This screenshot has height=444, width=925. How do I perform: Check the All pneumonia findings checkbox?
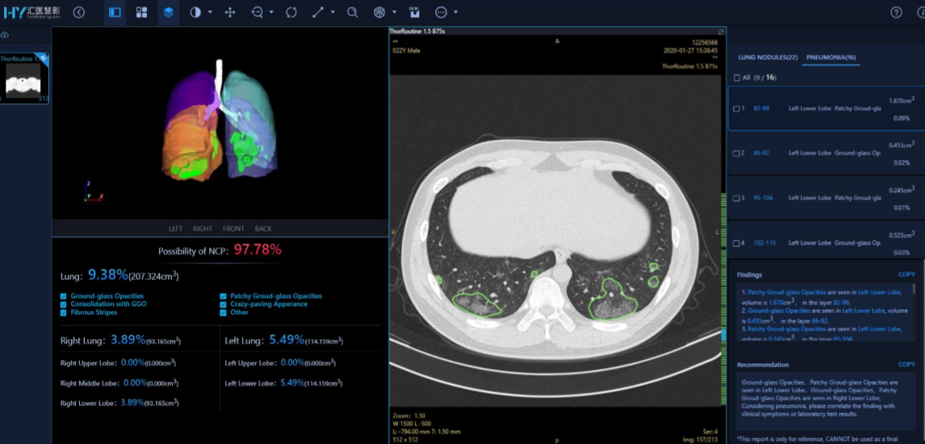[737, 77]
